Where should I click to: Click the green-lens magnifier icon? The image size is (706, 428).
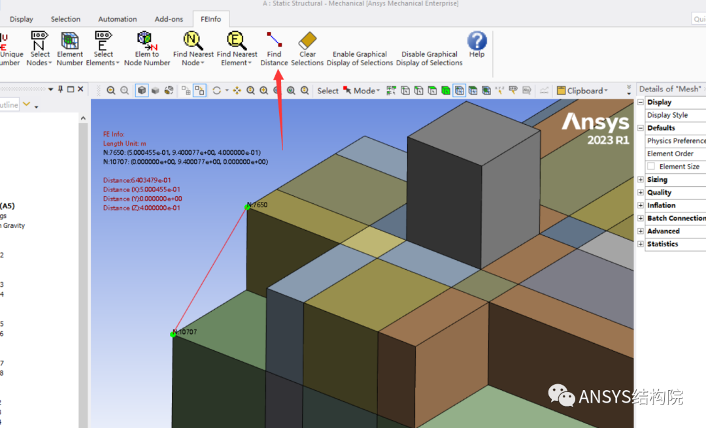291,90
